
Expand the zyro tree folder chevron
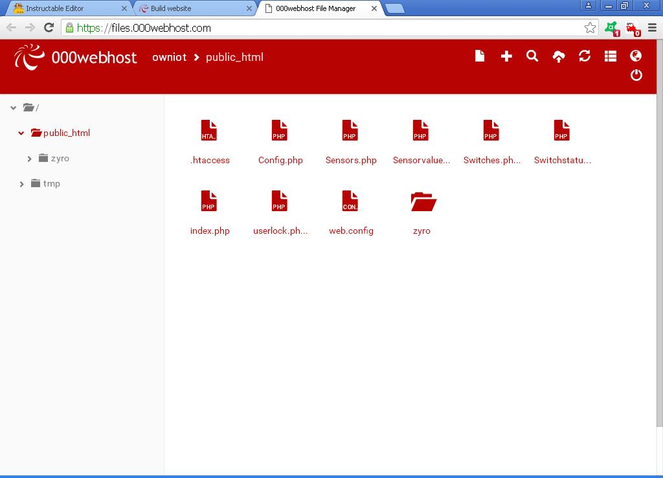coord(29,159)
